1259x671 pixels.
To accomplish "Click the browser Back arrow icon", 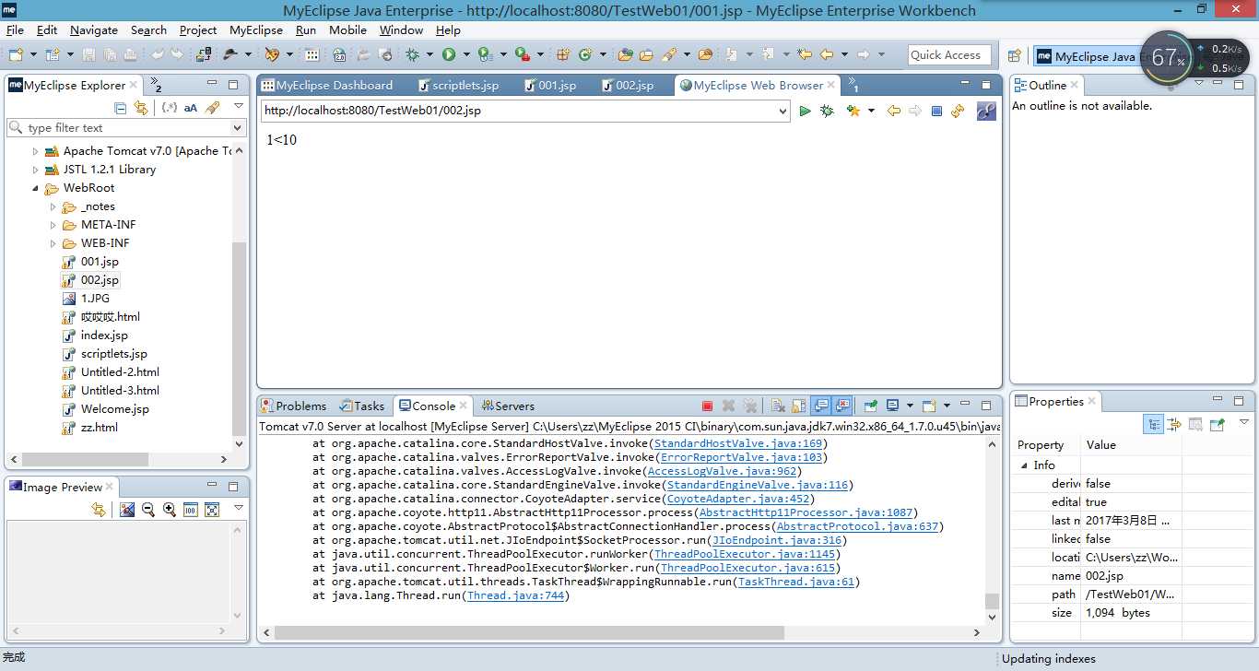I will (x=893, y=111).
